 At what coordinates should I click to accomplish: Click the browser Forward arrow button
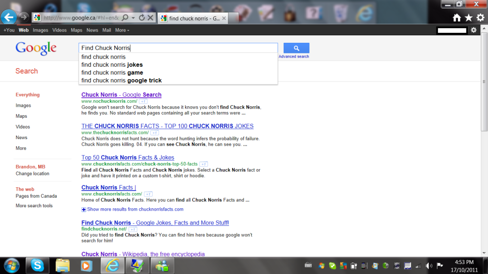[24, 18]
